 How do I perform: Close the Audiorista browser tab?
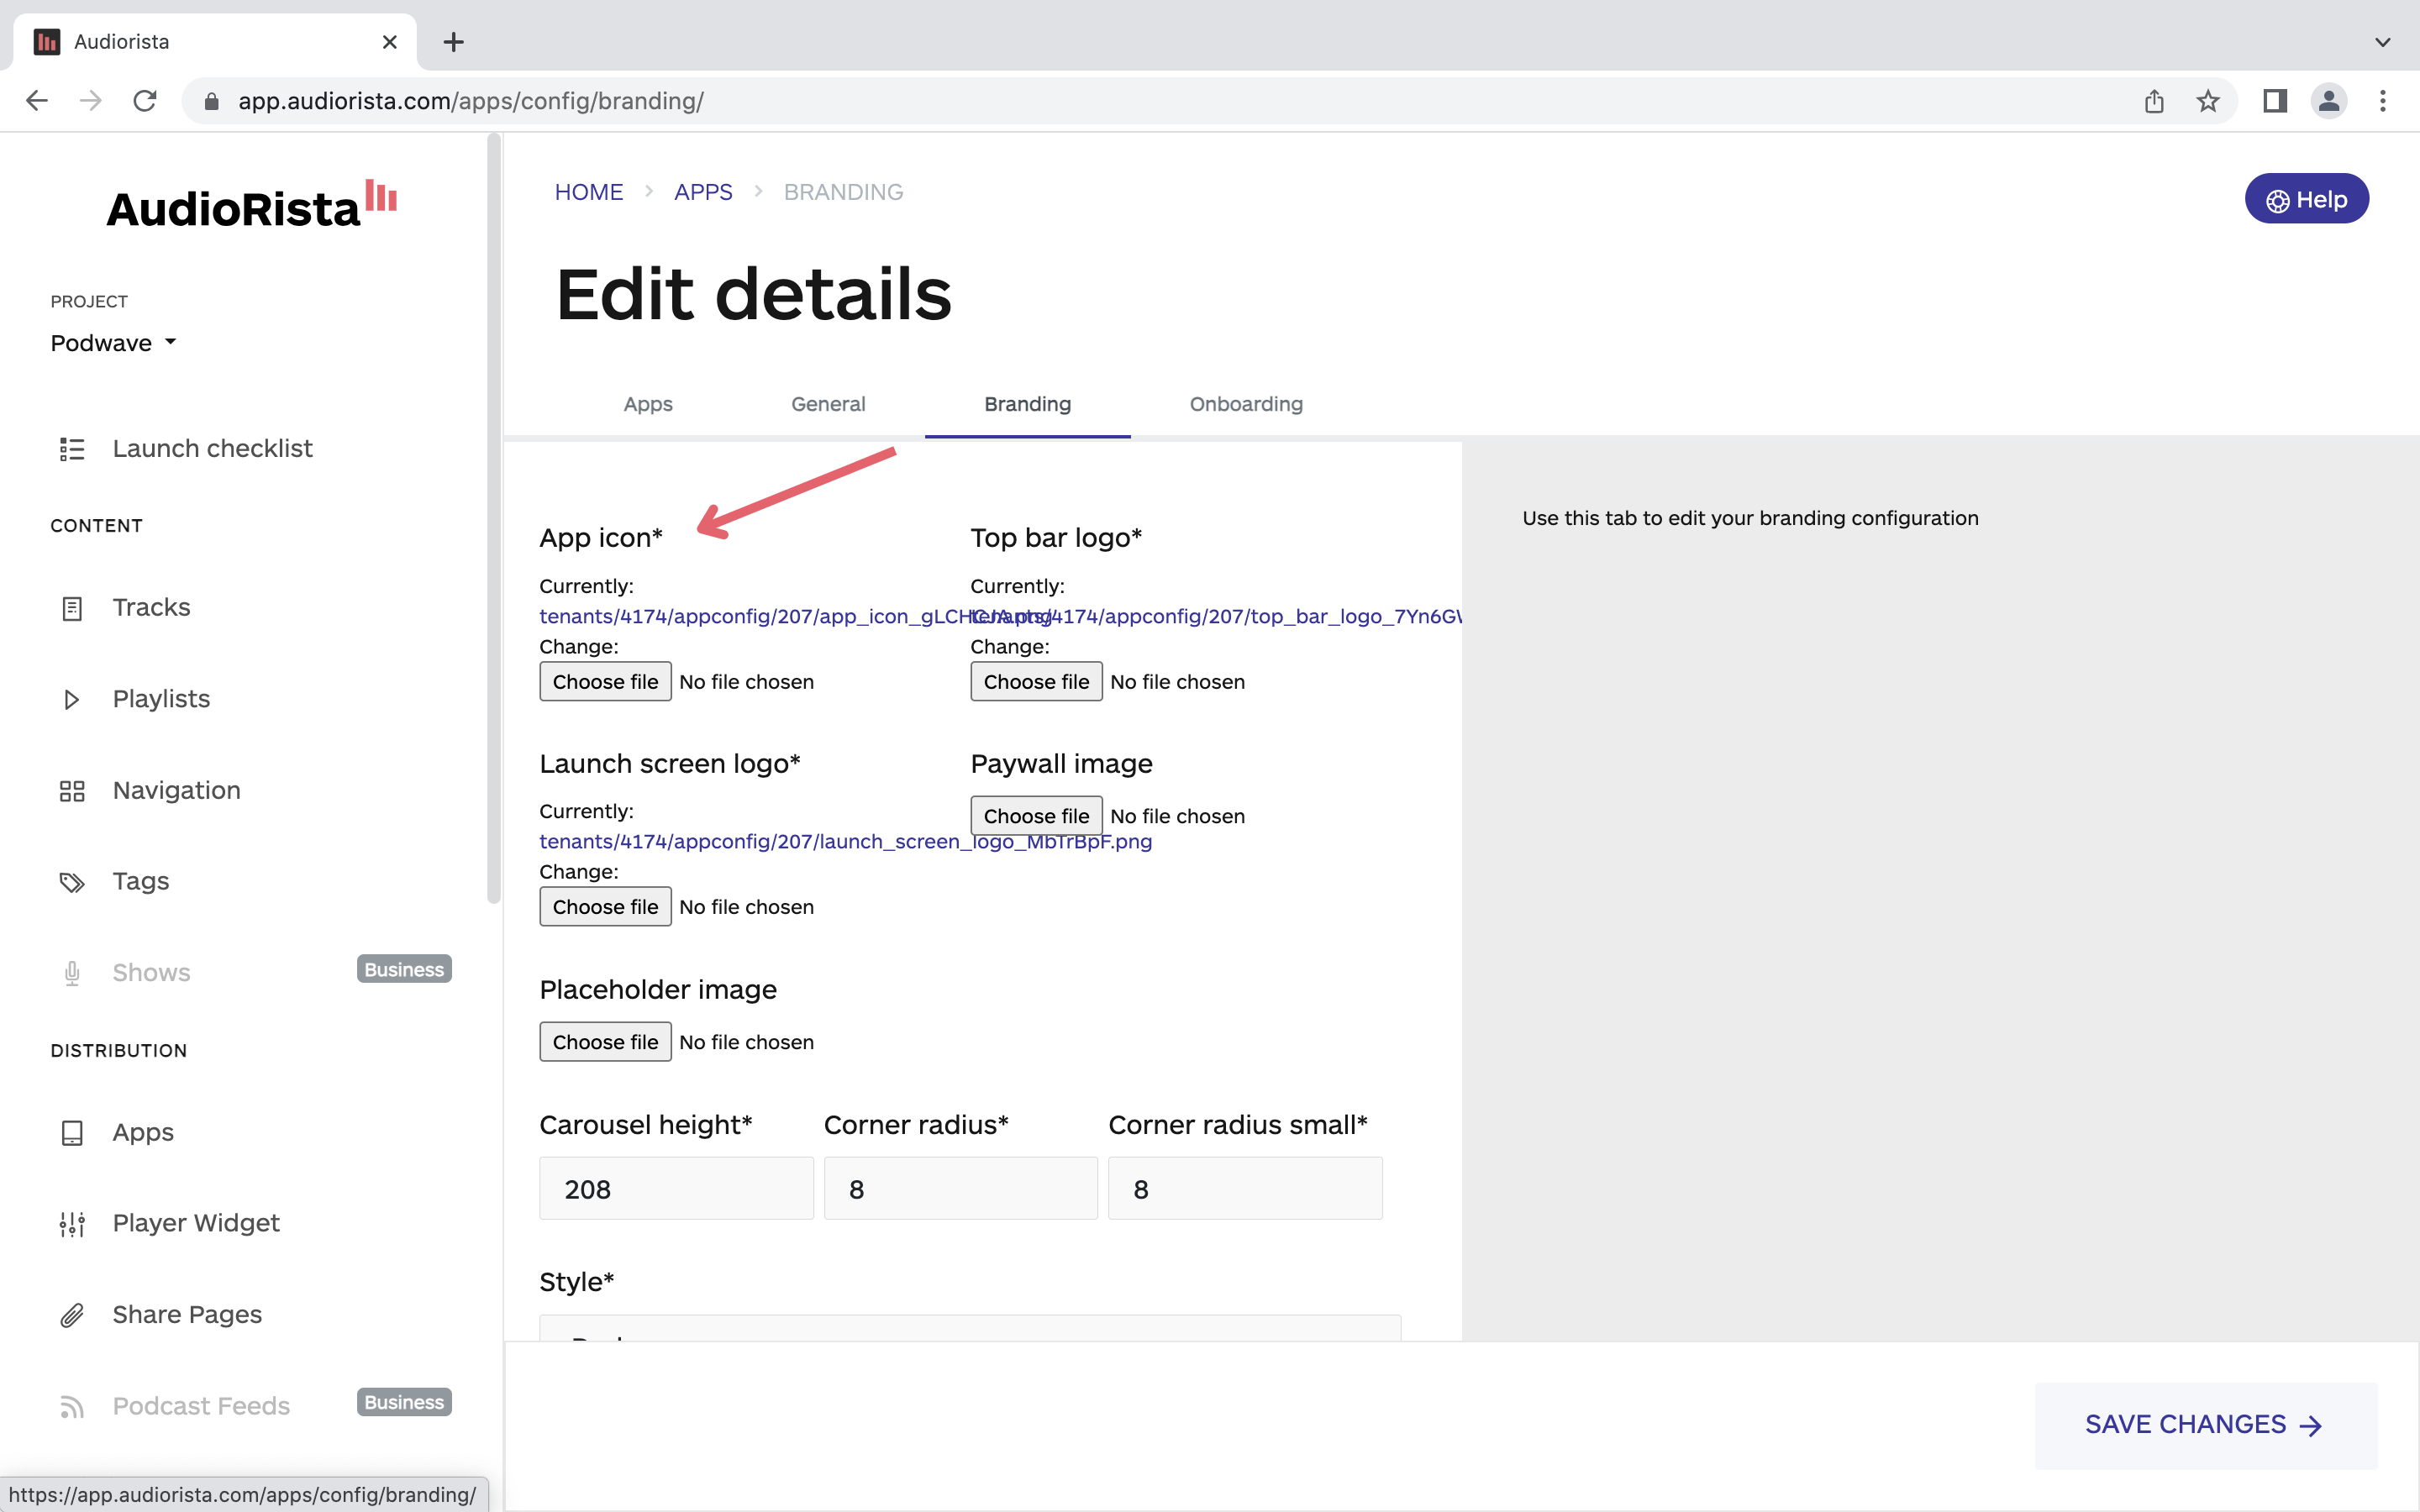tap(390, 42)
